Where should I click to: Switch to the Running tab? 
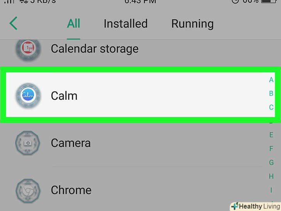tap(192, 24)
